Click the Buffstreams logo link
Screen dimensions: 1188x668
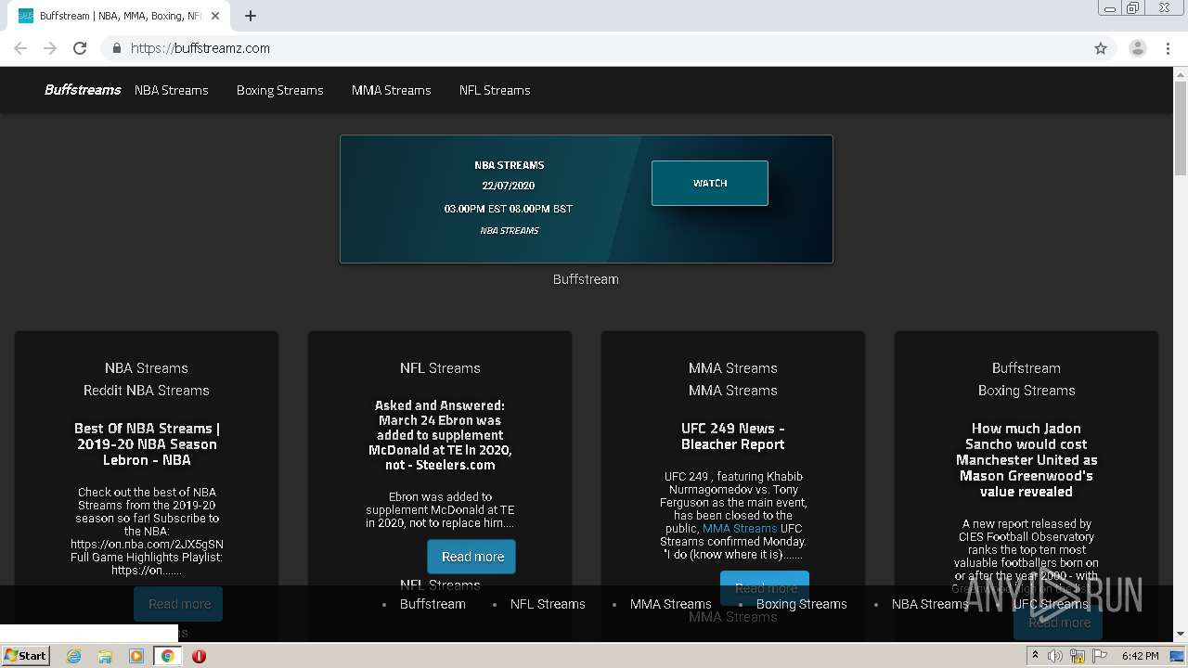tap(83, 90)
